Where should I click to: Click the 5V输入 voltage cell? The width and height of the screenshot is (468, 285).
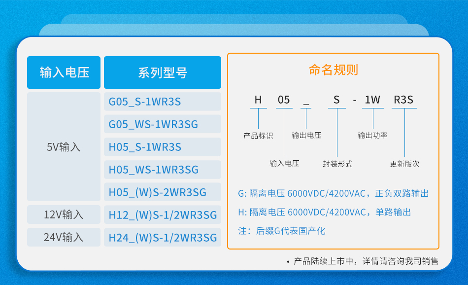(x=64, y=147)
